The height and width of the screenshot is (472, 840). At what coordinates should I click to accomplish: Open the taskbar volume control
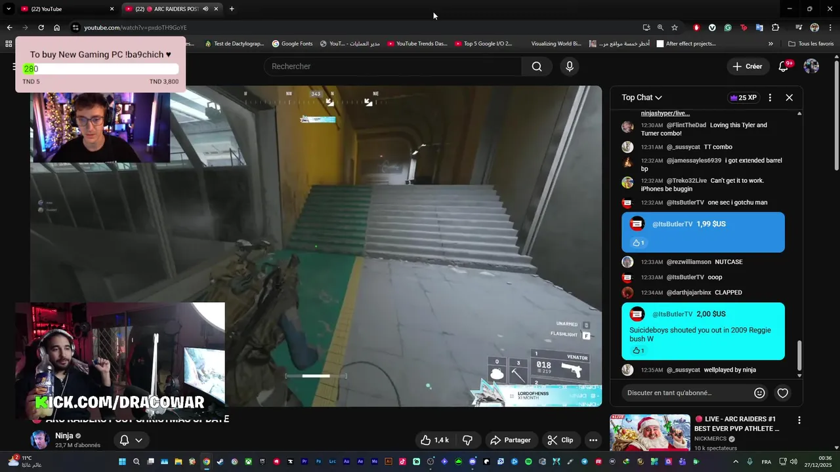click(x=793, y=462)
